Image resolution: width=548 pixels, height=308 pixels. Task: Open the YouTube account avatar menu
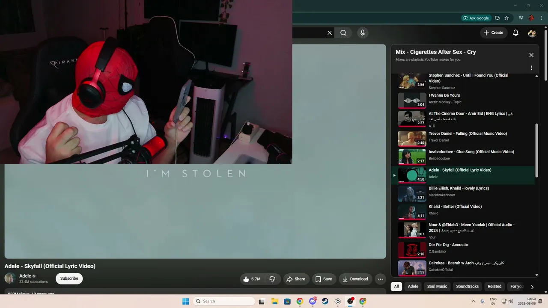532,33
